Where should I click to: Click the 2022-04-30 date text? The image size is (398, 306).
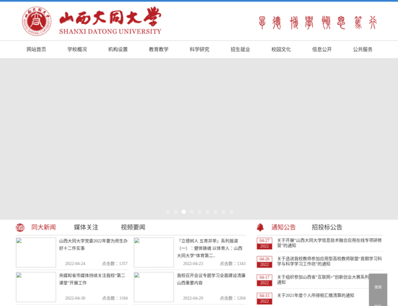click(75, 298)
